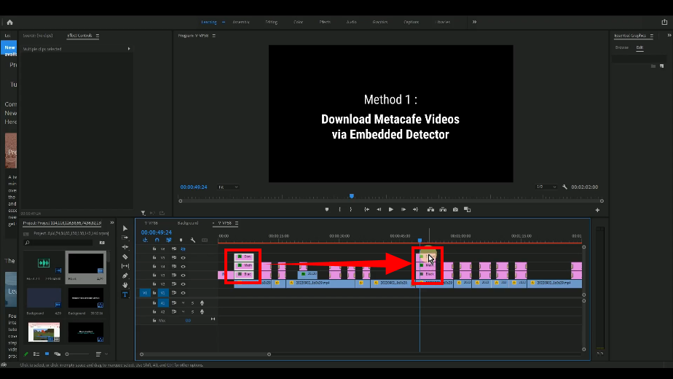Switch to the Assembly workspace
Image resolution: width=673 pixels, height=379 pixels.
pyautogui.click(x=241, y=22)
